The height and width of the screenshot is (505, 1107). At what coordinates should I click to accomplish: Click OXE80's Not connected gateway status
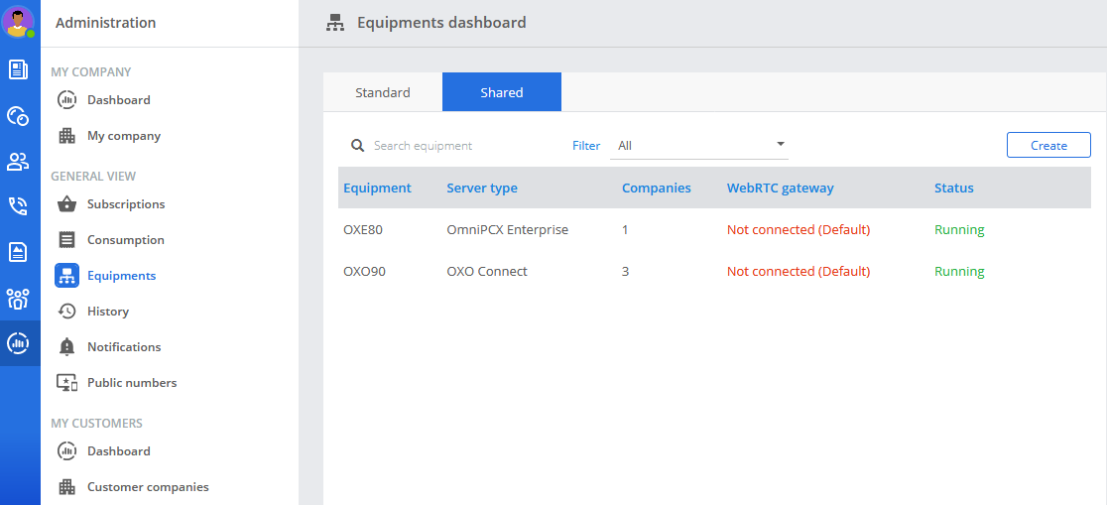tap(799, 229)
